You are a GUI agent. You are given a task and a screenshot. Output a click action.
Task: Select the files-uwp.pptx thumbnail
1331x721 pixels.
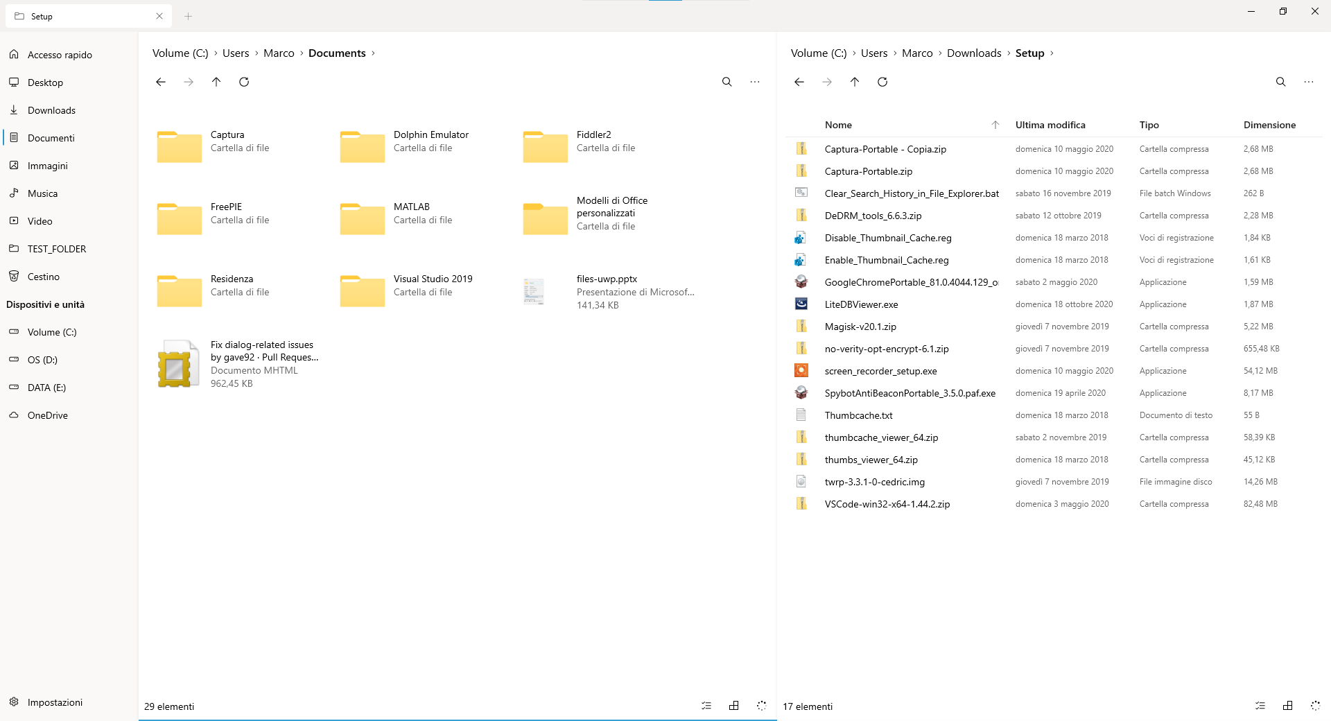click(x=533, y=291)
